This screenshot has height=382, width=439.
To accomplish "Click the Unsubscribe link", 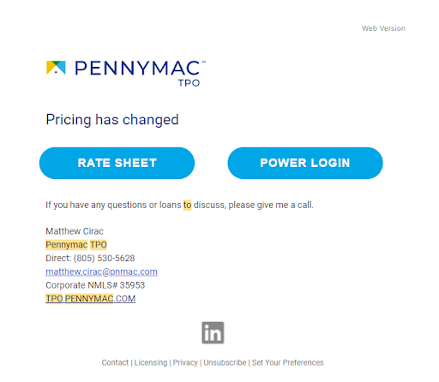I will click(x=225, y=362).
